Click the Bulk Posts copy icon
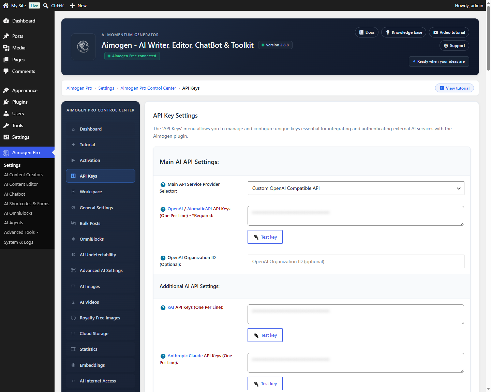491x392 pixels. pos(73,223)
